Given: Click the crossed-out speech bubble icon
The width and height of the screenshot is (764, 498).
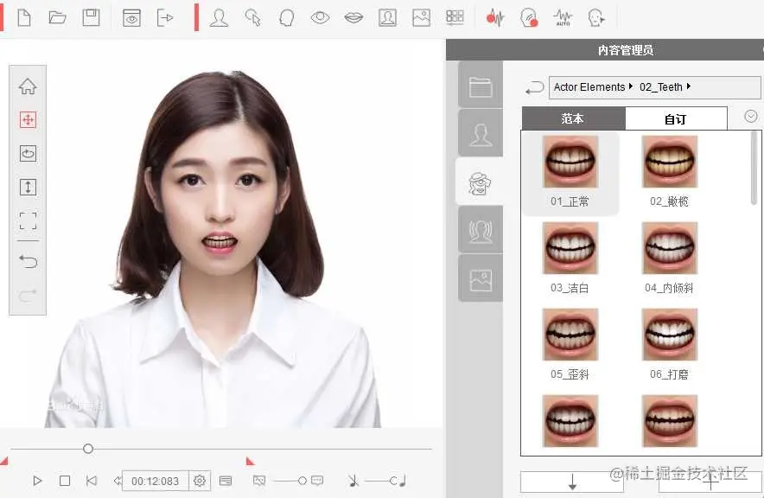Looking at the screenshot, I should point(259,481).
